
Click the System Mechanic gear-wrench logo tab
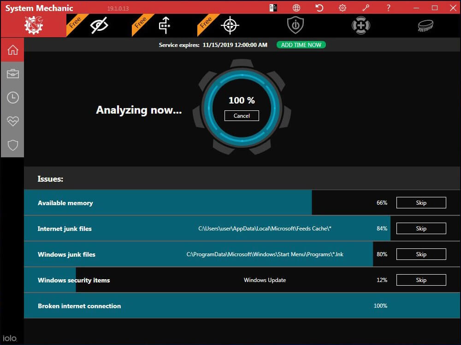tap(34, 25)
